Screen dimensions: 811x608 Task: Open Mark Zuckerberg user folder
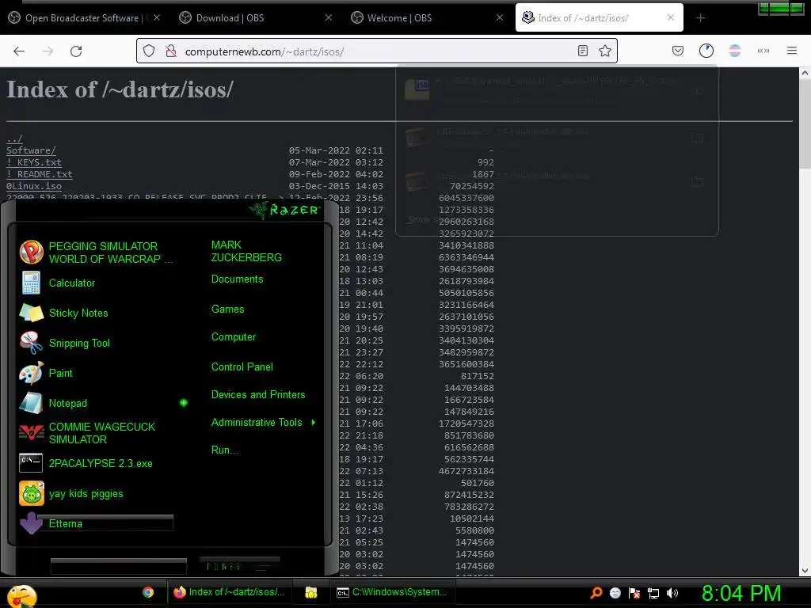[246, 251]
